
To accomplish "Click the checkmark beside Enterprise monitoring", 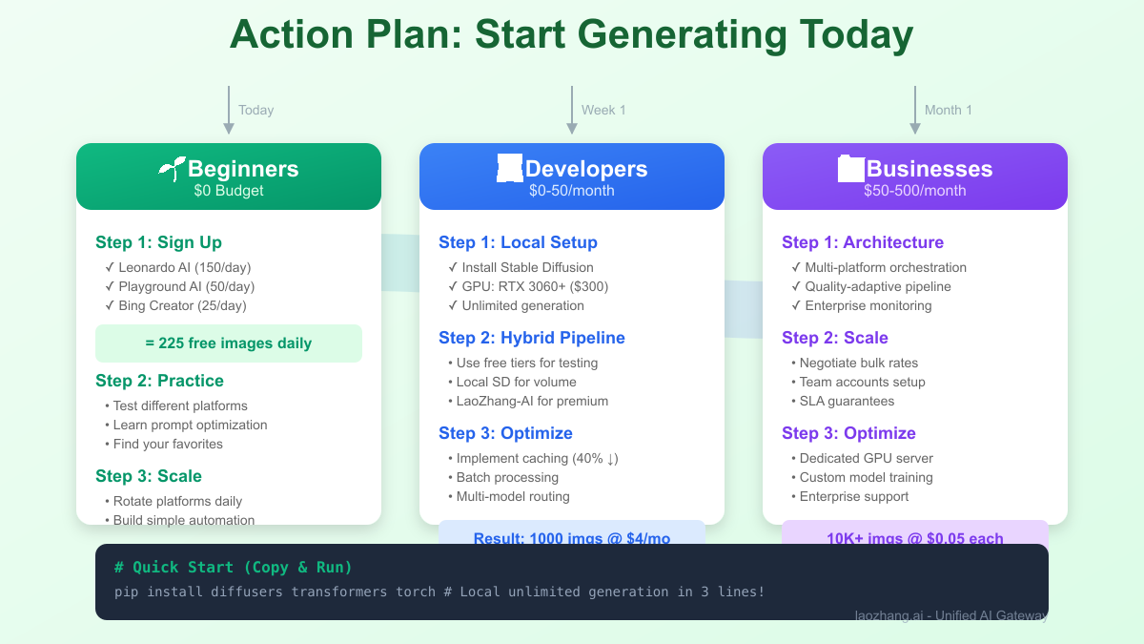I will [x=796, y=306].
